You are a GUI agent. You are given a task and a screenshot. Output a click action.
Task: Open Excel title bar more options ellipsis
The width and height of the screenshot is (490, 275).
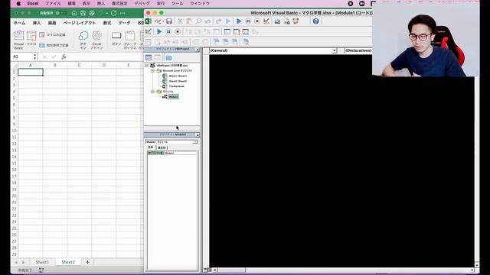(x=122, y=13)
